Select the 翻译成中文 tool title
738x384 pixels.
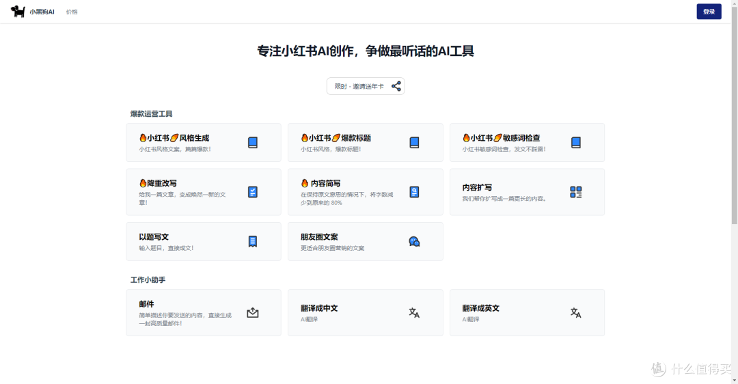(x=319, y=308)
